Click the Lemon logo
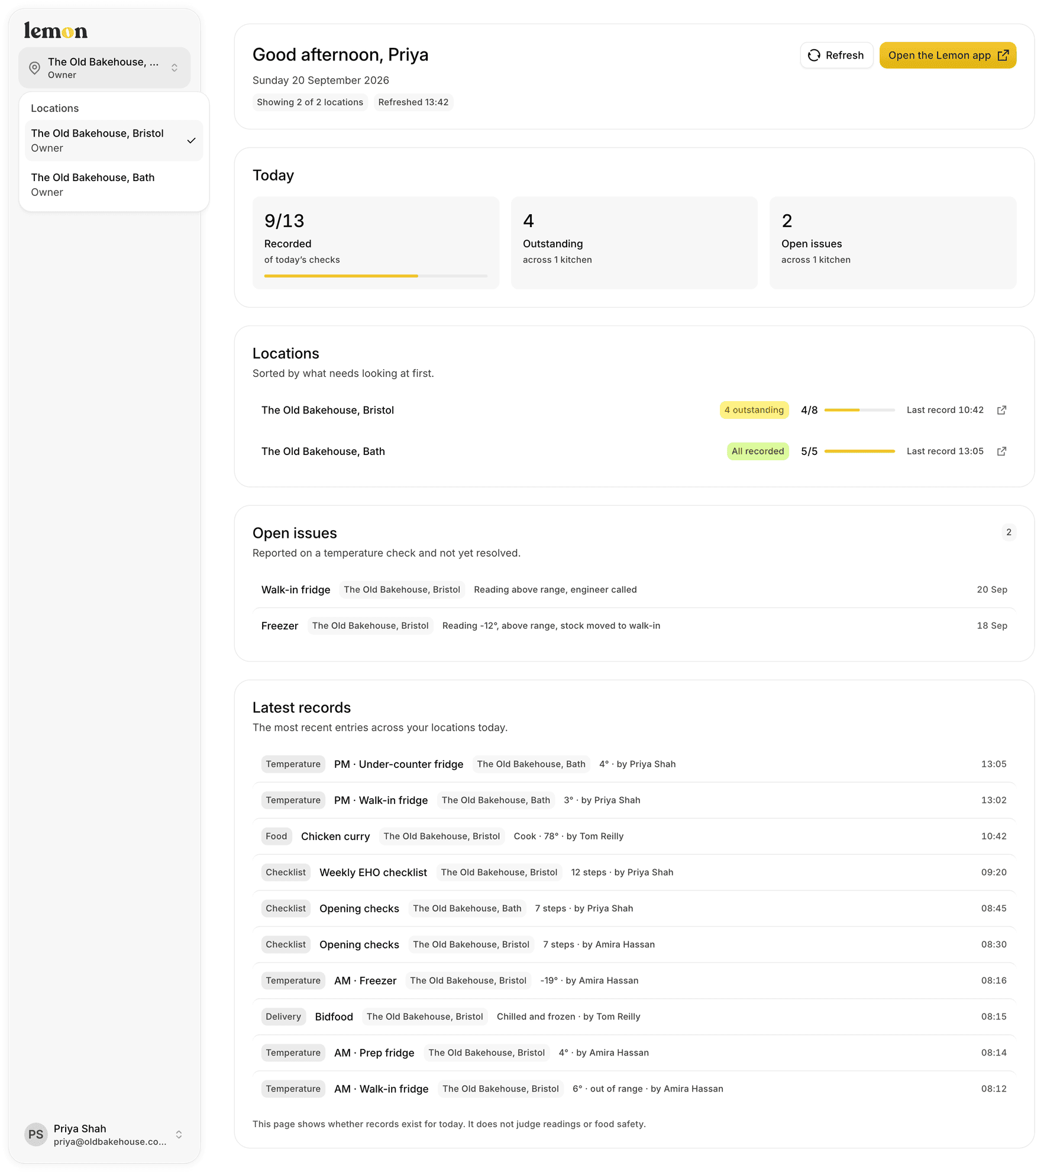Viewport: 1060px width, 1172px height. point(56,31)
